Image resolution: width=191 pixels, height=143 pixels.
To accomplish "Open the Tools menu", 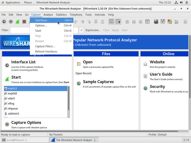I will tap(88, 15).
